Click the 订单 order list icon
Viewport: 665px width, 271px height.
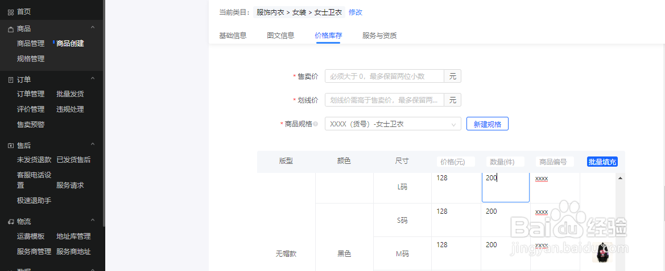pos(10,80)
